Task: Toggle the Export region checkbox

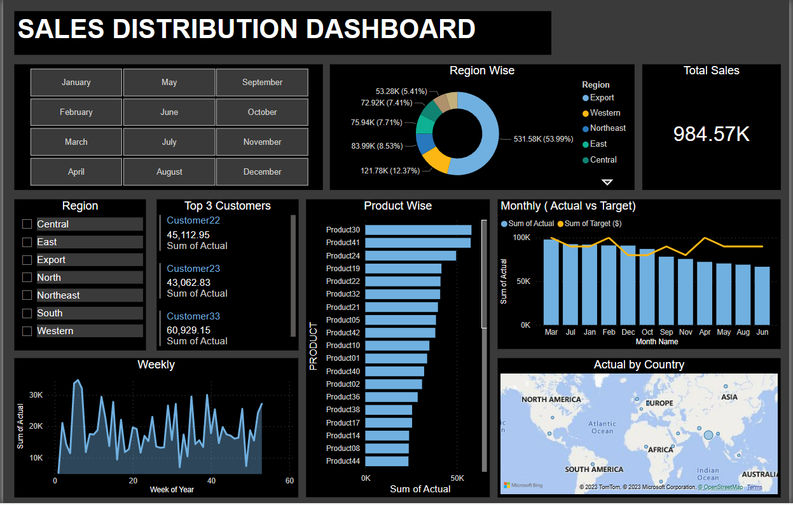Action: (27, 260)
